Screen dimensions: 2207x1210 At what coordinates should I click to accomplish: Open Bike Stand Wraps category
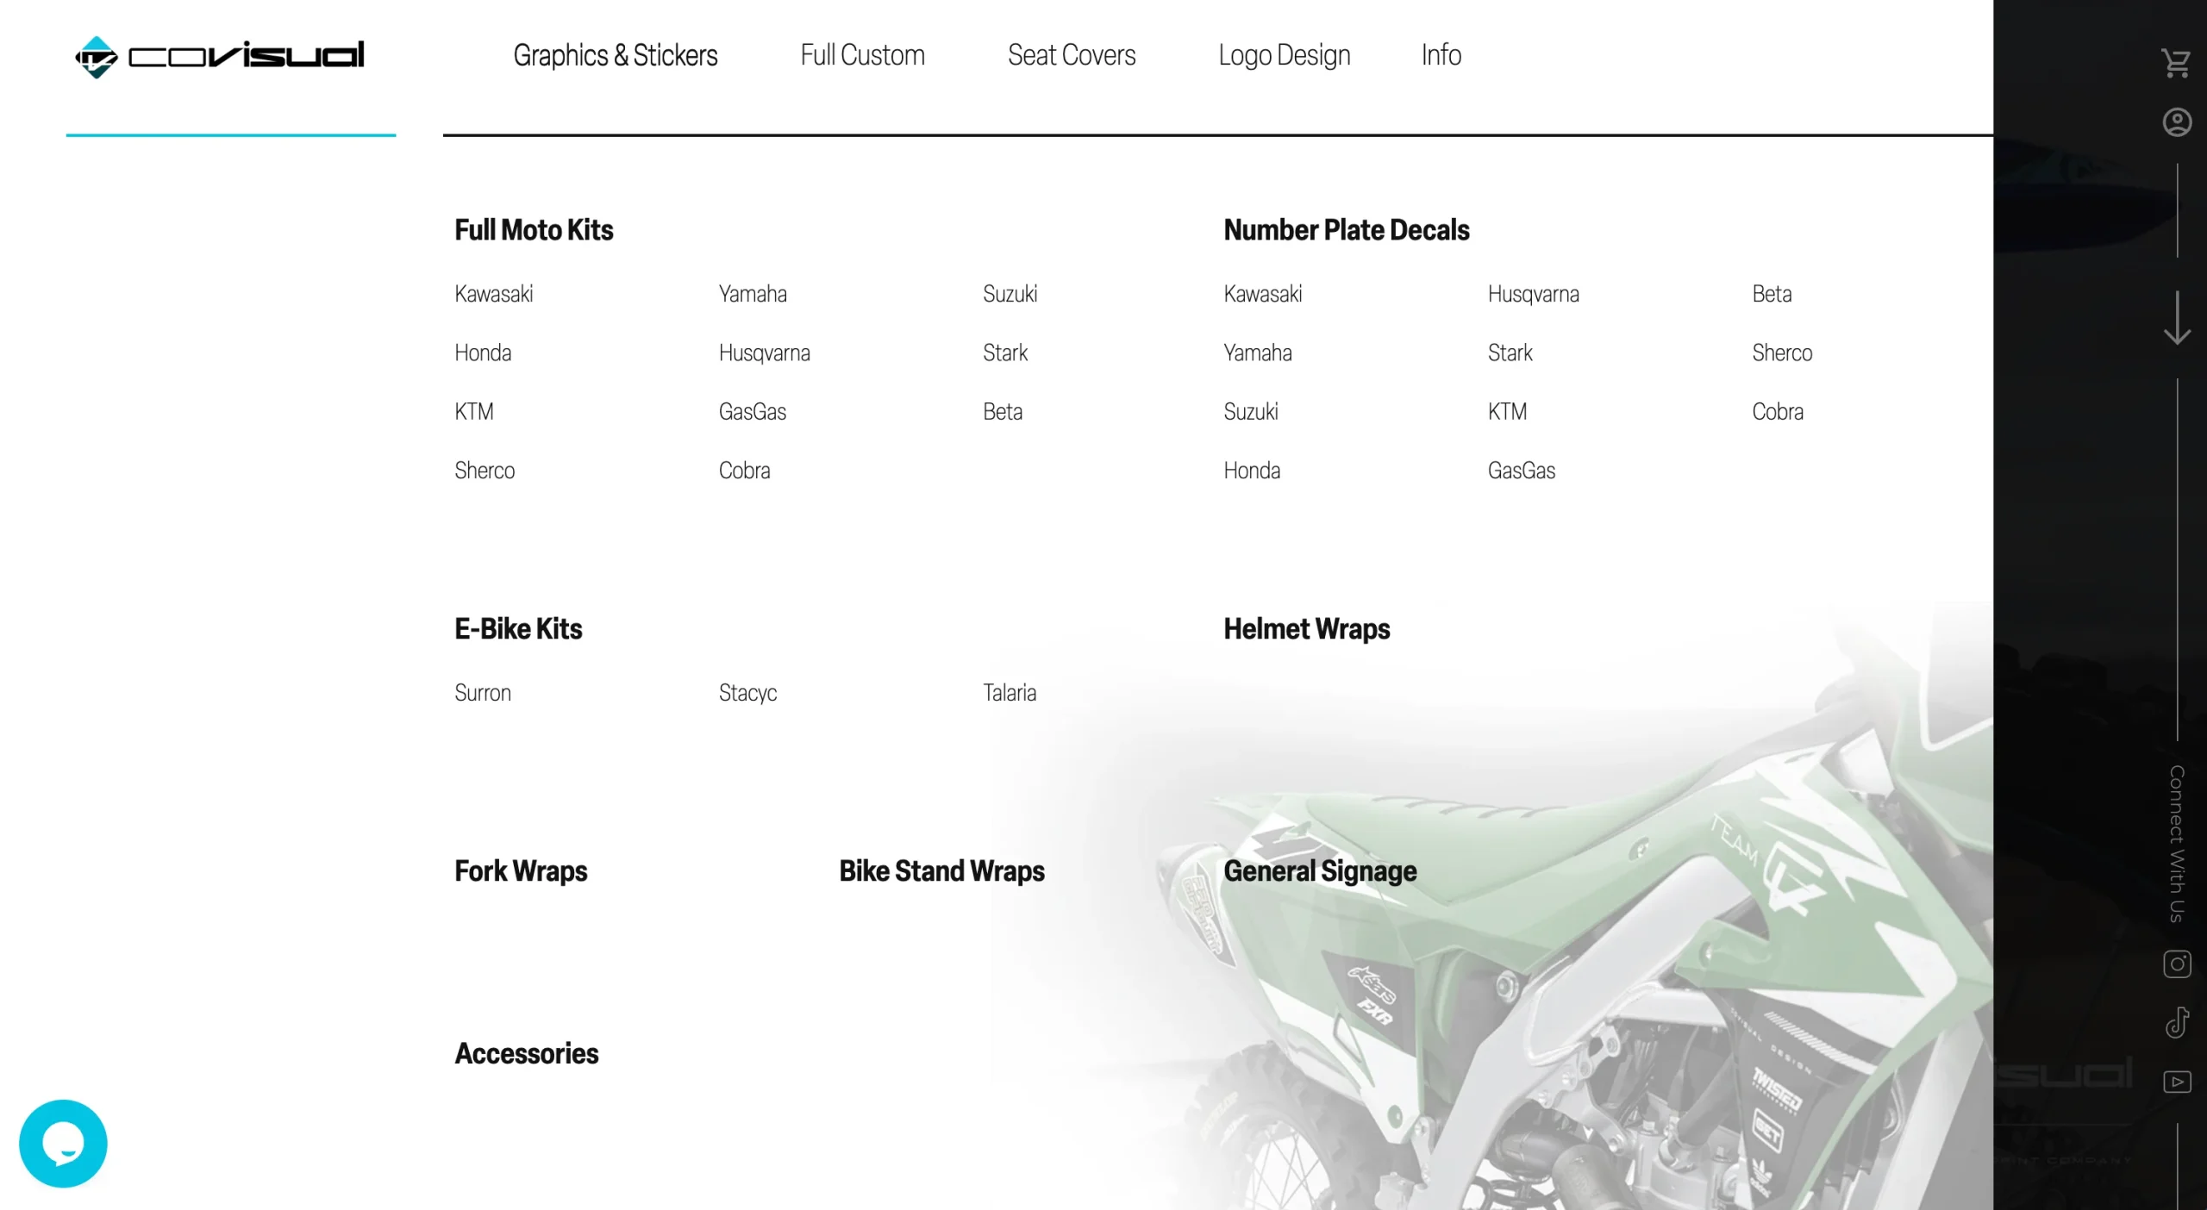(x=941, y=871)
